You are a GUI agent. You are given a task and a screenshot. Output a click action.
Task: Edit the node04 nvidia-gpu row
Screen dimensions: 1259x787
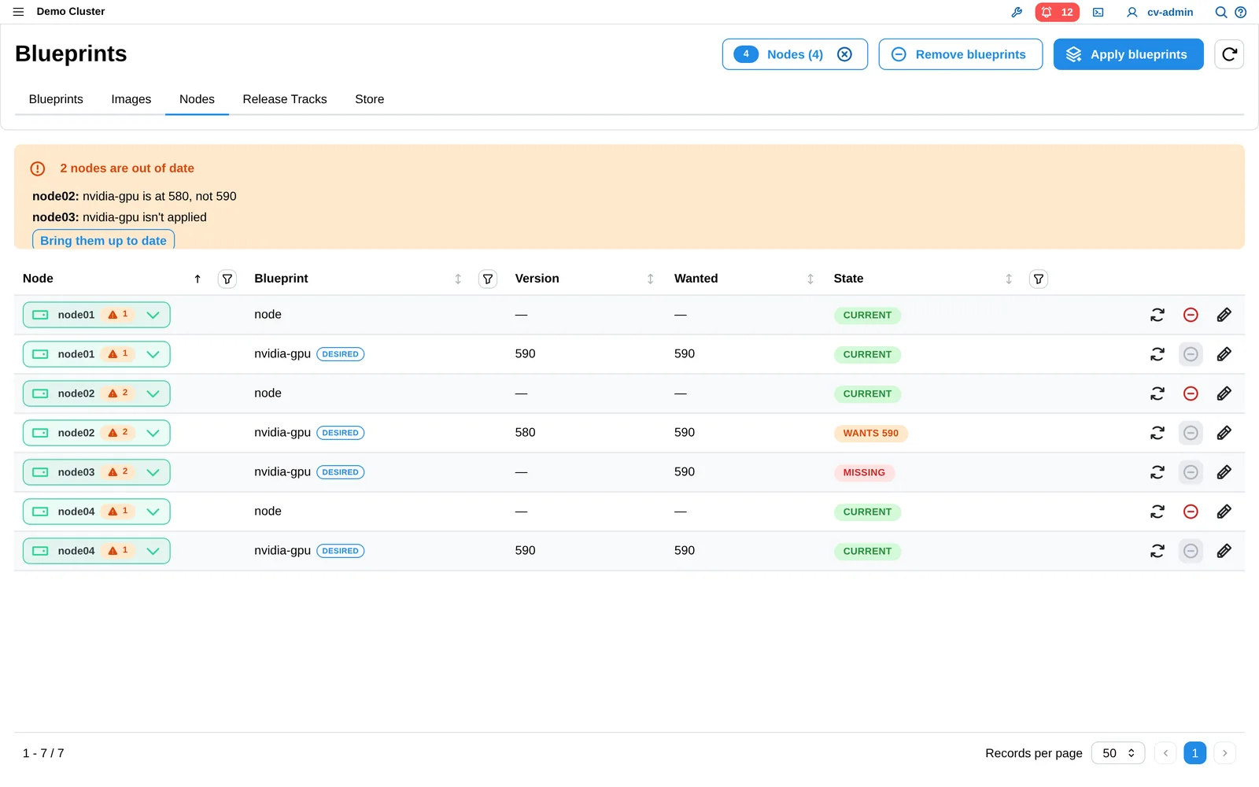click(1224, 551)
